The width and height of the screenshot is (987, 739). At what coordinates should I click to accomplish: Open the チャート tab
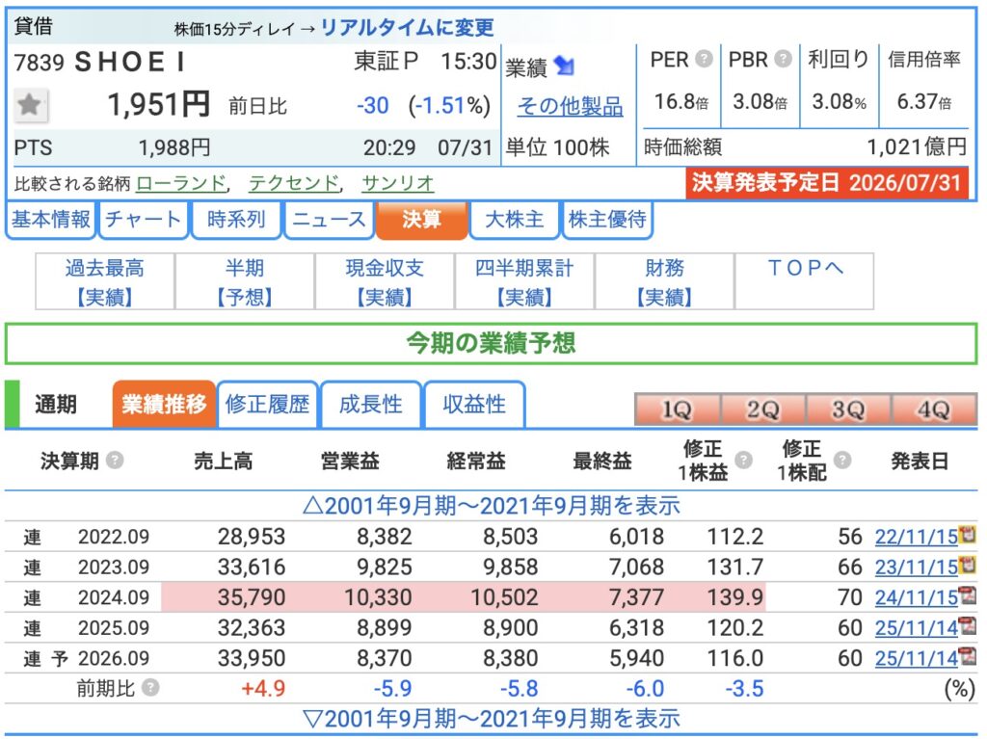[x=144, y=220]
